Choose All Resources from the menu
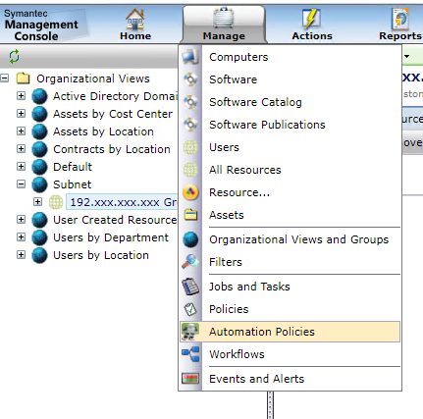The width and height of the screenshot is (423, 419). pyautogui.click(x=245, y=170)
